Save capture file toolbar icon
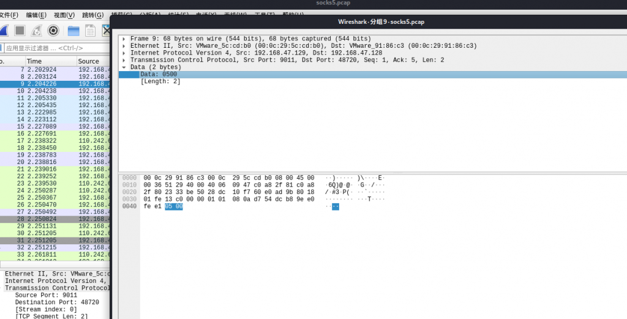627x319 pixels. 91,31
